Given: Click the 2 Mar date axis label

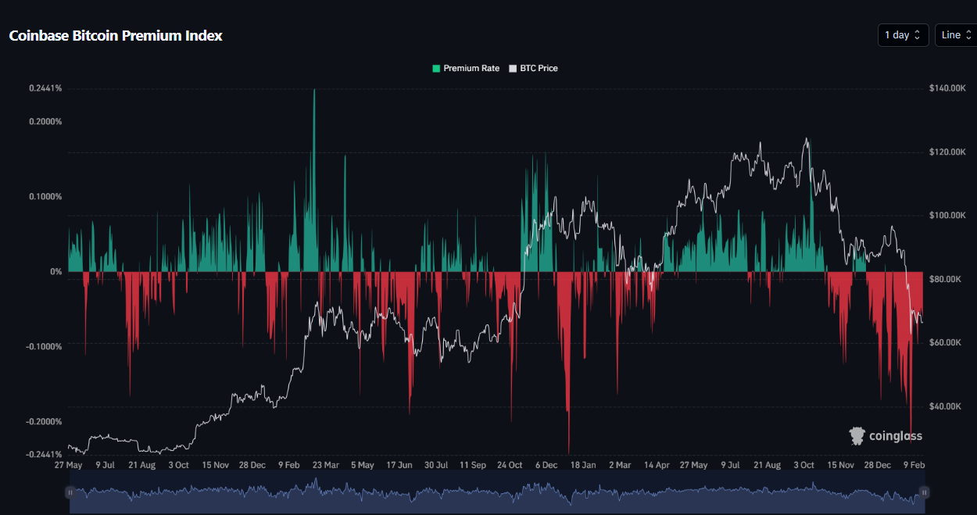Looking at the screenshot, I should (620, 465).
